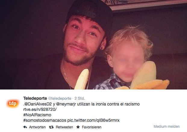The image size is (187, 132).
Task: Open the @neymarjr mention
Action: point(66,104)
